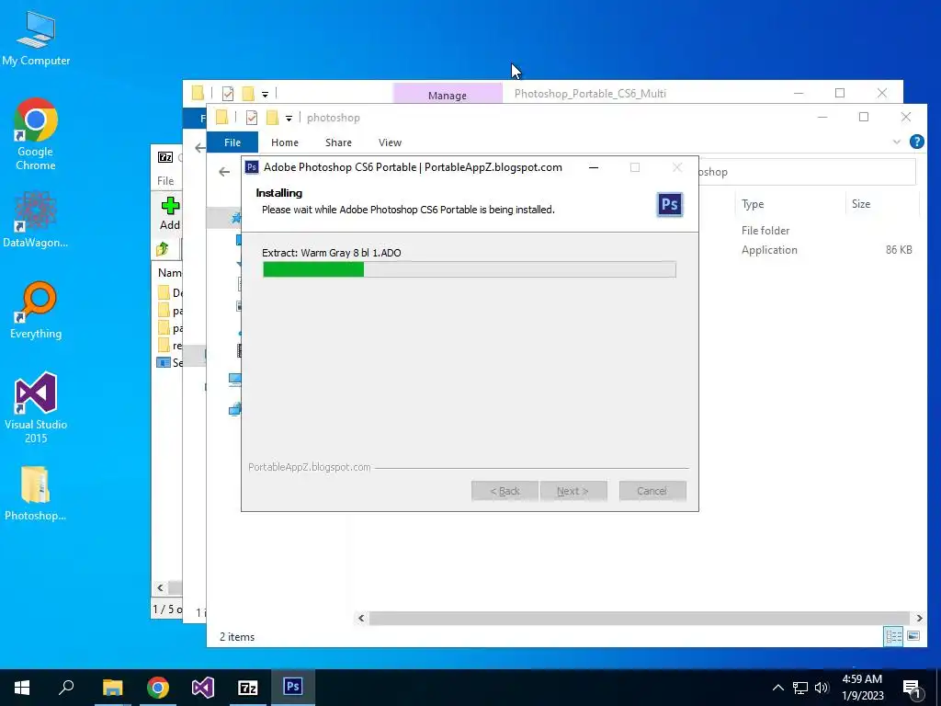This screenshot has width=941, height=706.
Task: Click the horizontal scrollbar in photoshop window
Action: point(640,618)
